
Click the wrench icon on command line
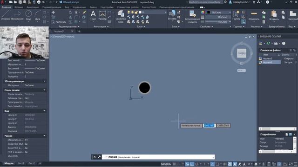[99, 157]
